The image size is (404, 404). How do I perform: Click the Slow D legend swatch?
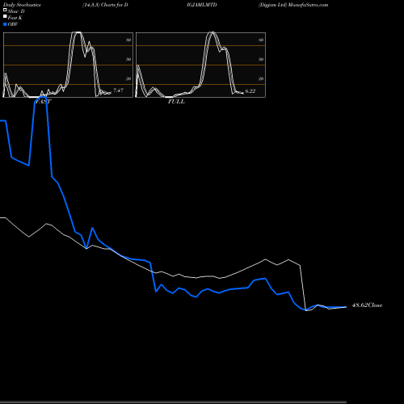click(x=5, y=10)
